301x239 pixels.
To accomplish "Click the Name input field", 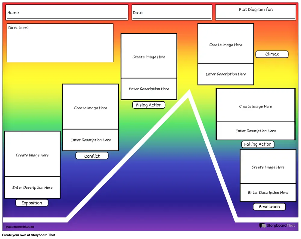I will [67, 13].
